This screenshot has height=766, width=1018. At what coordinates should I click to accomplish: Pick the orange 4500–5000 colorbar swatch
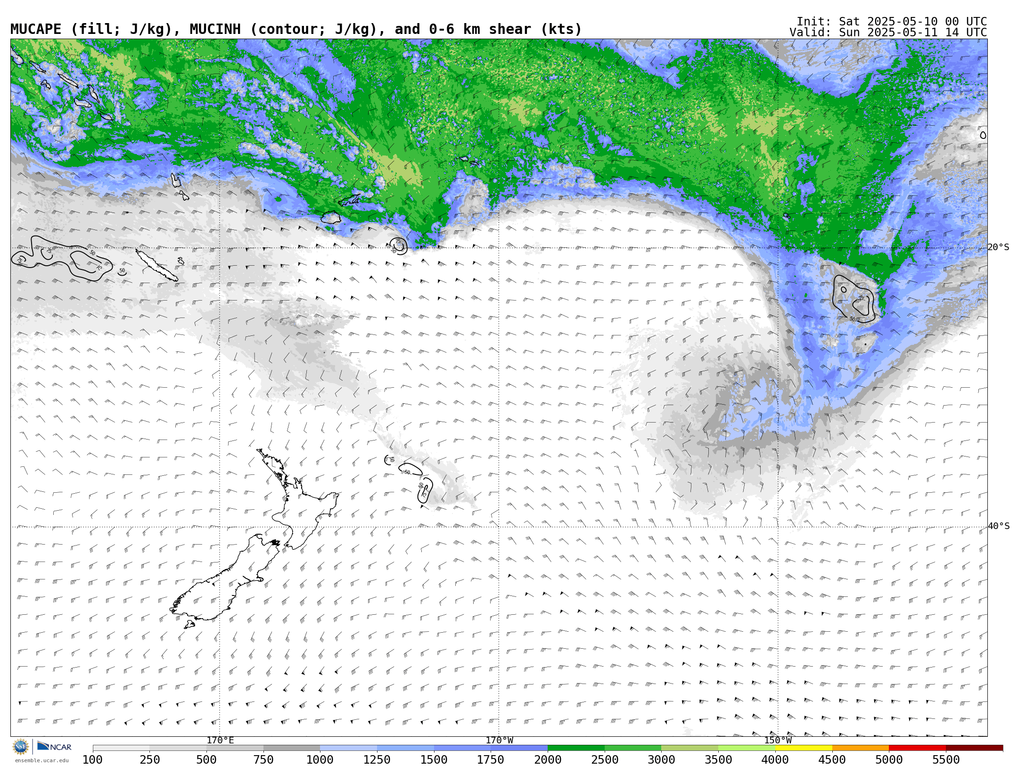(x=861, y=748)
